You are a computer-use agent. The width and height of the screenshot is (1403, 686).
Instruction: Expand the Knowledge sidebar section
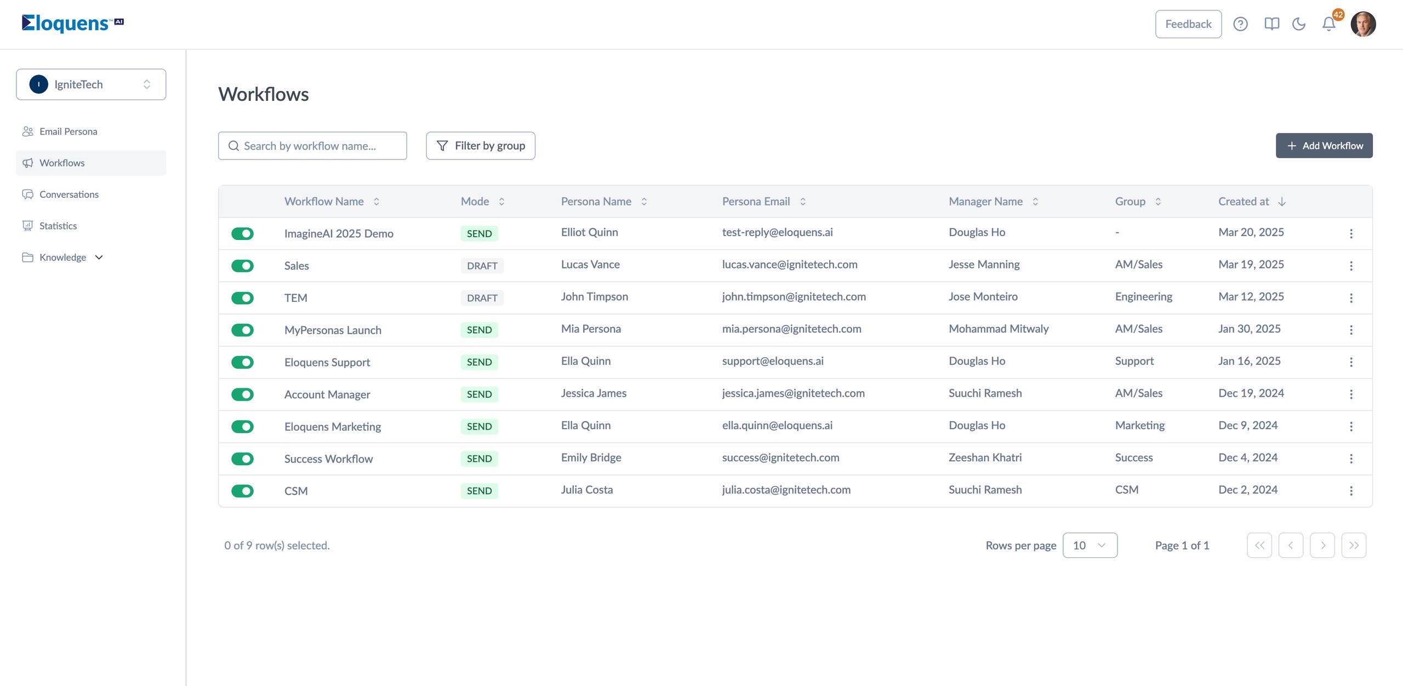[x=62, y=258]
